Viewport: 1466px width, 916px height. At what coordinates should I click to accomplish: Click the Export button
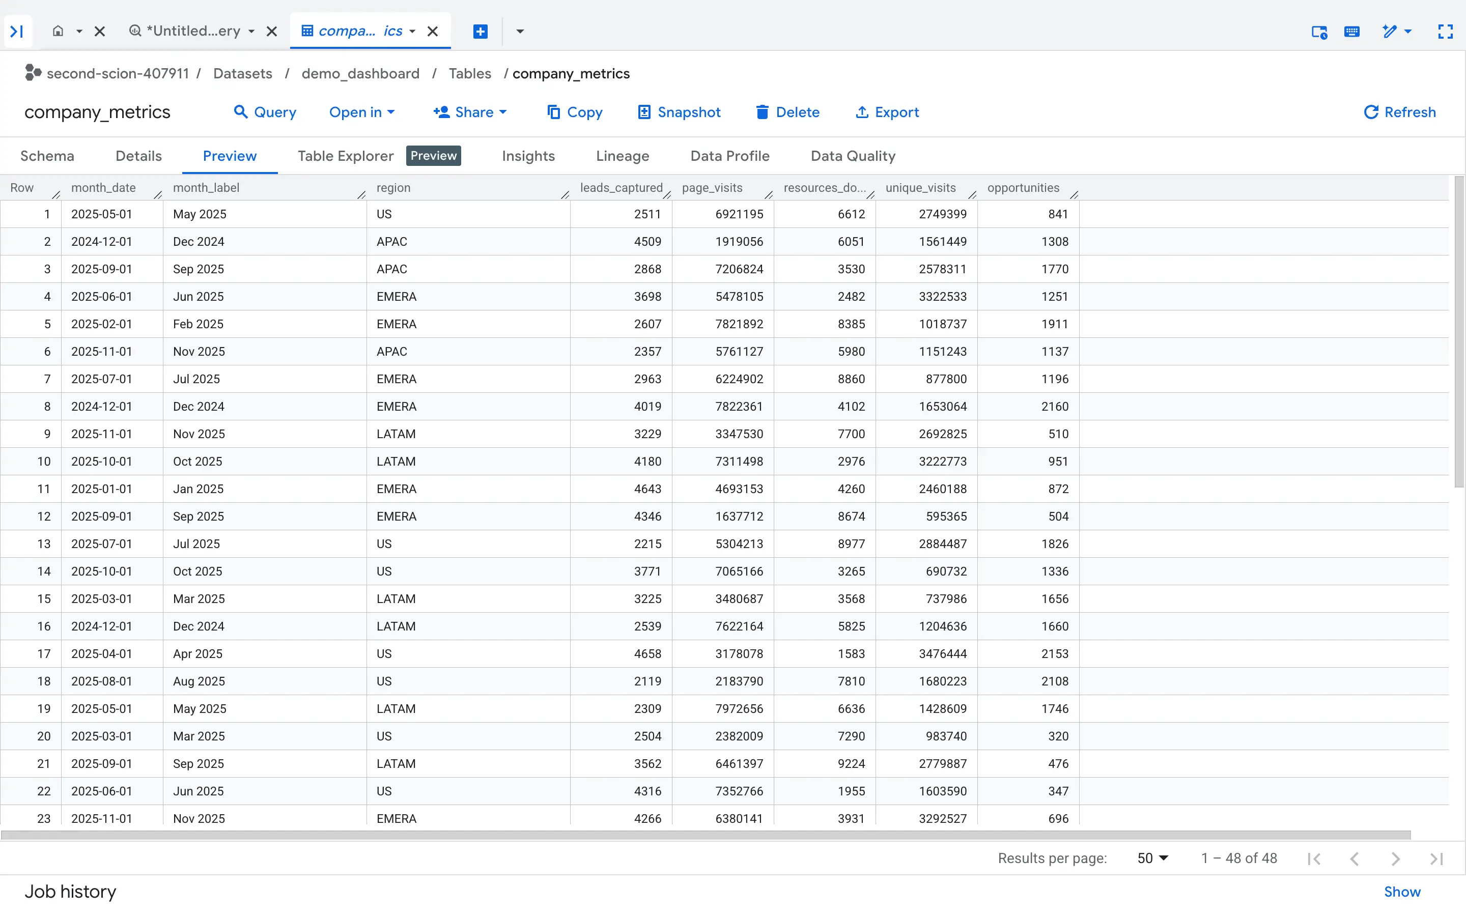coord(887,112)
